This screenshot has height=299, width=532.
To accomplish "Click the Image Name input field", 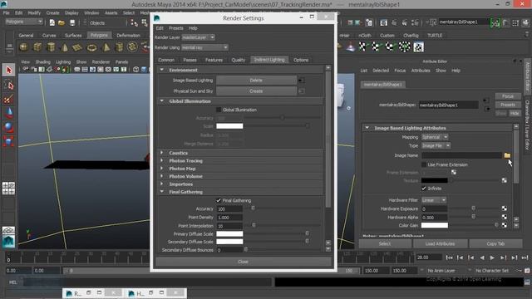I will click(461, 155).
